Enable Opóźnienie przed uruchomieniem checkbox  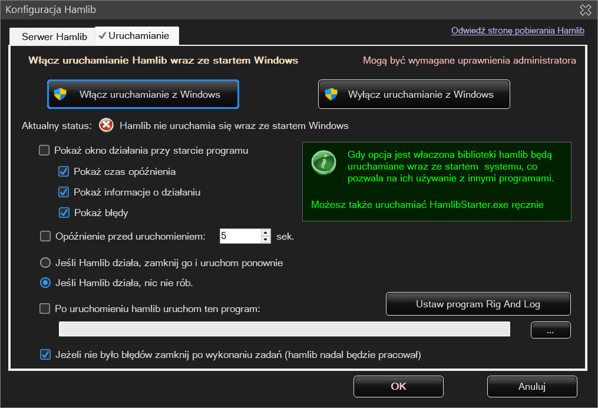pos(45,237)
